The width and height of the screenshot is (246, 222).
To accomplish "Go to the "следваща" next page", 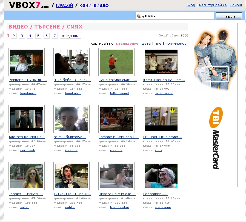I will click(x=70, y=35).
